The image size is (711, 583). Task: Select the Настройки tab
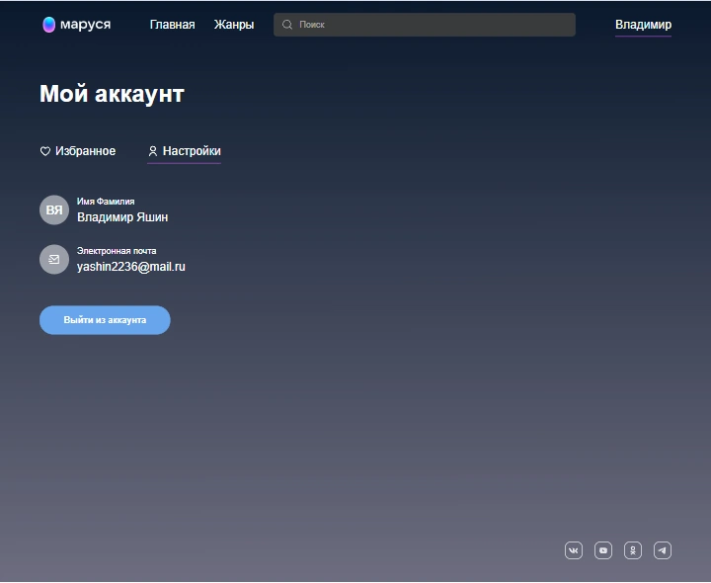184,151
